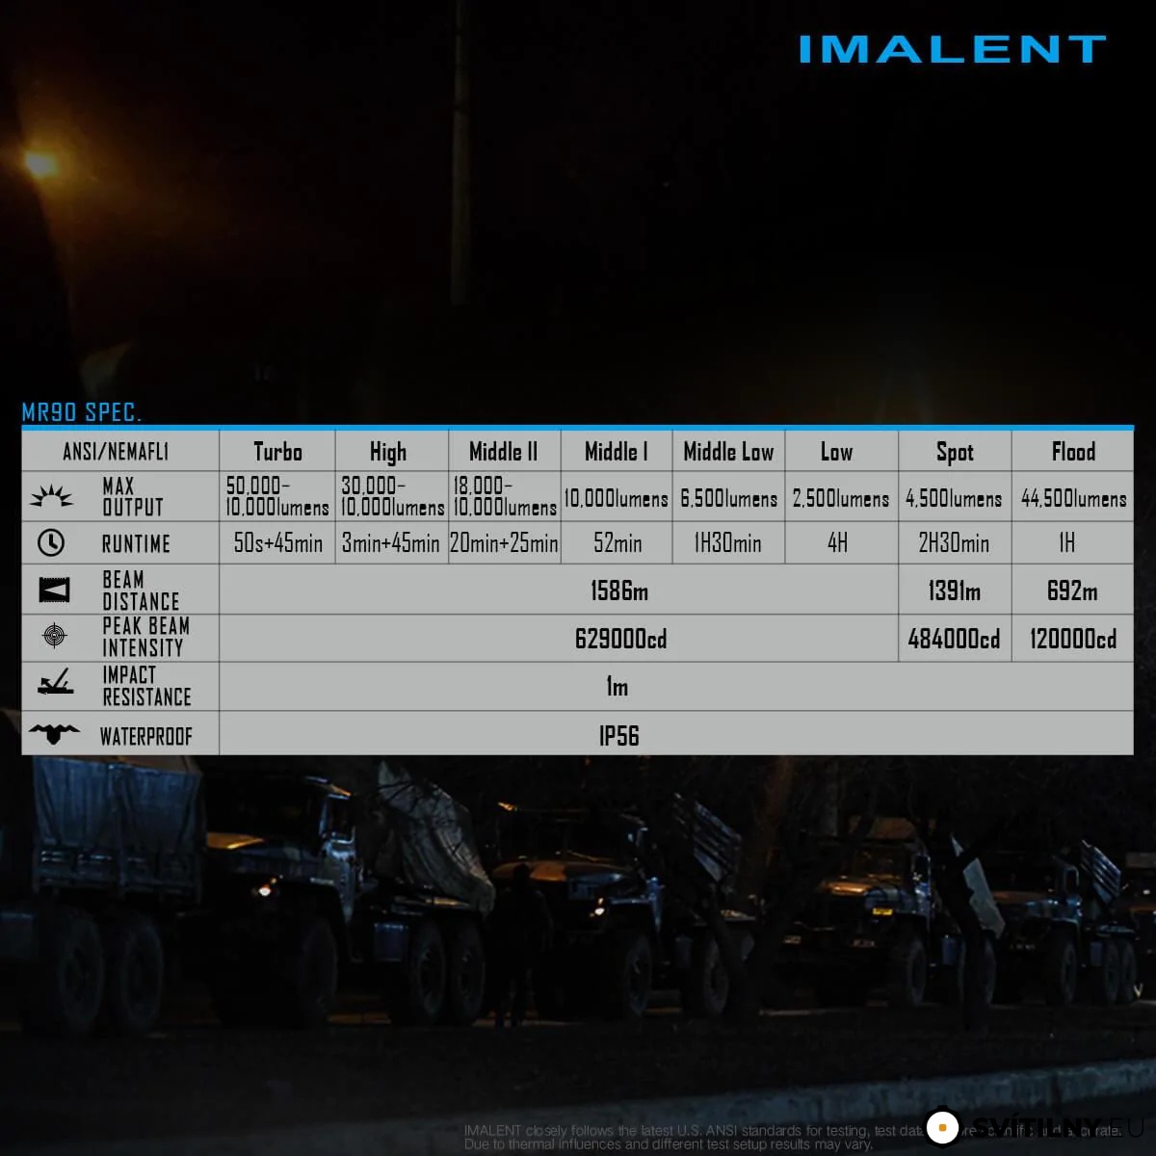
Task: Click the 'Due to thermal influences' disclaimer line
Action: 669,1144
